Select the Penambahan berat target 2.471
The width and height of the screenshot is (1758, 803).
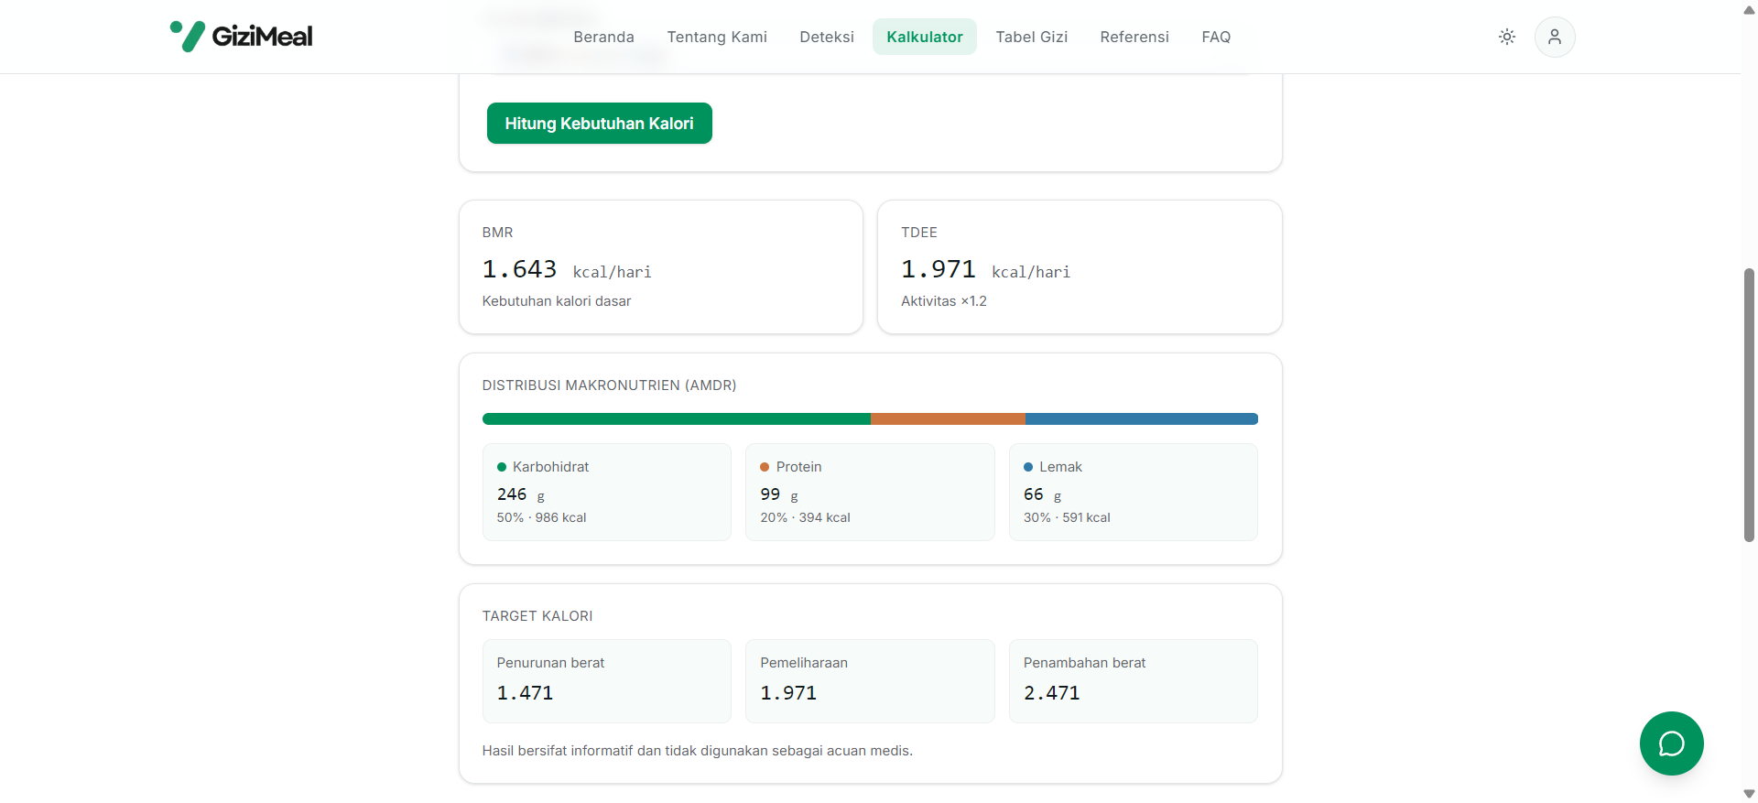[x=1134, y=681]
